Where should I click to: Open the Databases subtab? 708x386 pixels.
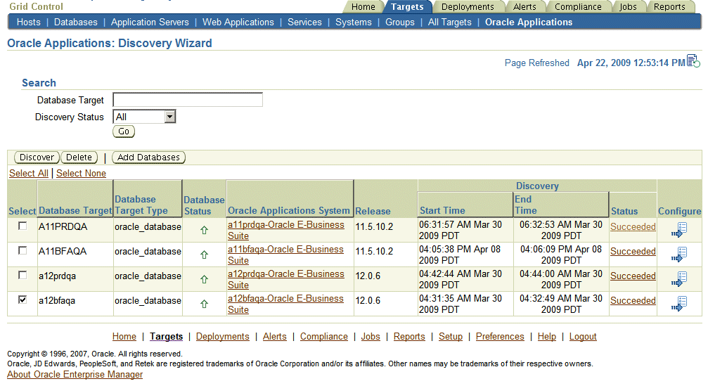75,22
